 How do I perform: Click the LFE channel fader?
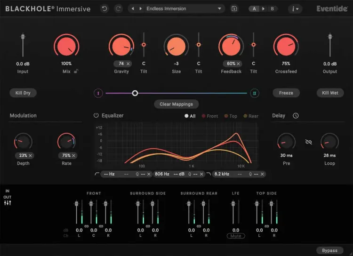click(x=233, y=204)
